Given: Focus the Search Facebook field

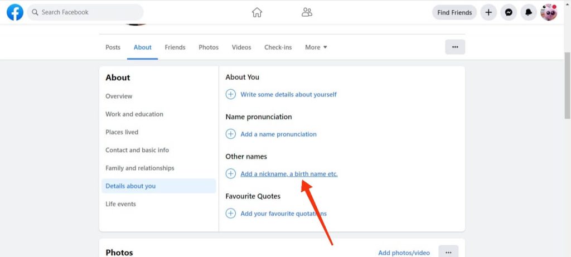Looking at the screenshot, I should click(85, 12).
